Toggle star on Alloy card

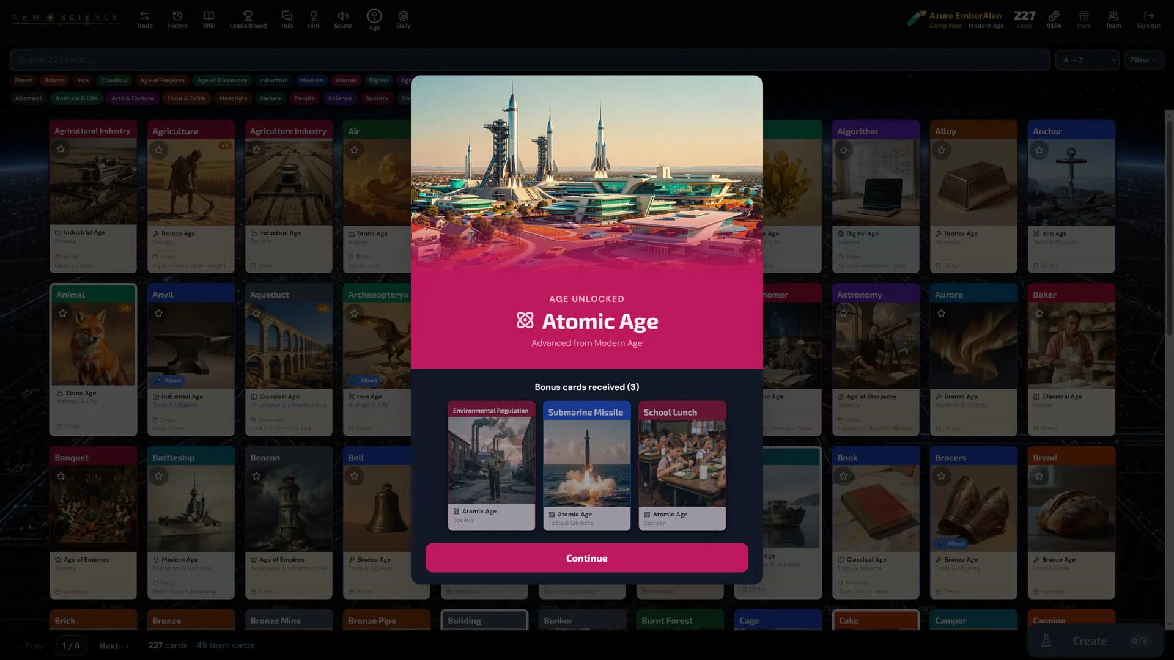(x=941, y=150)
